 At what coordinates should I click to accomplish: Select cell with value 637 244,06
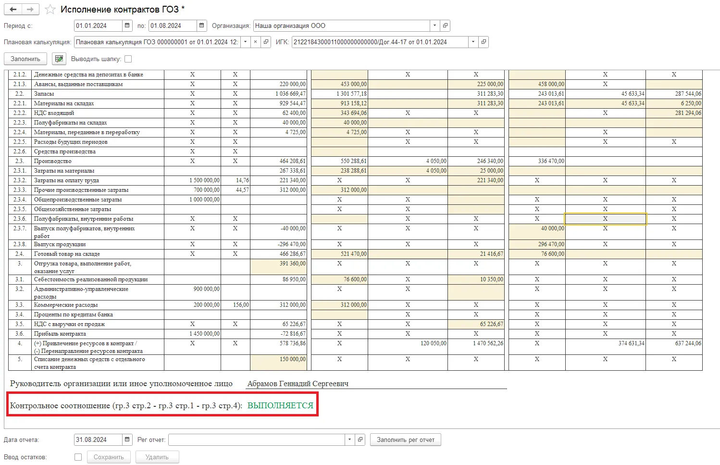674,347
